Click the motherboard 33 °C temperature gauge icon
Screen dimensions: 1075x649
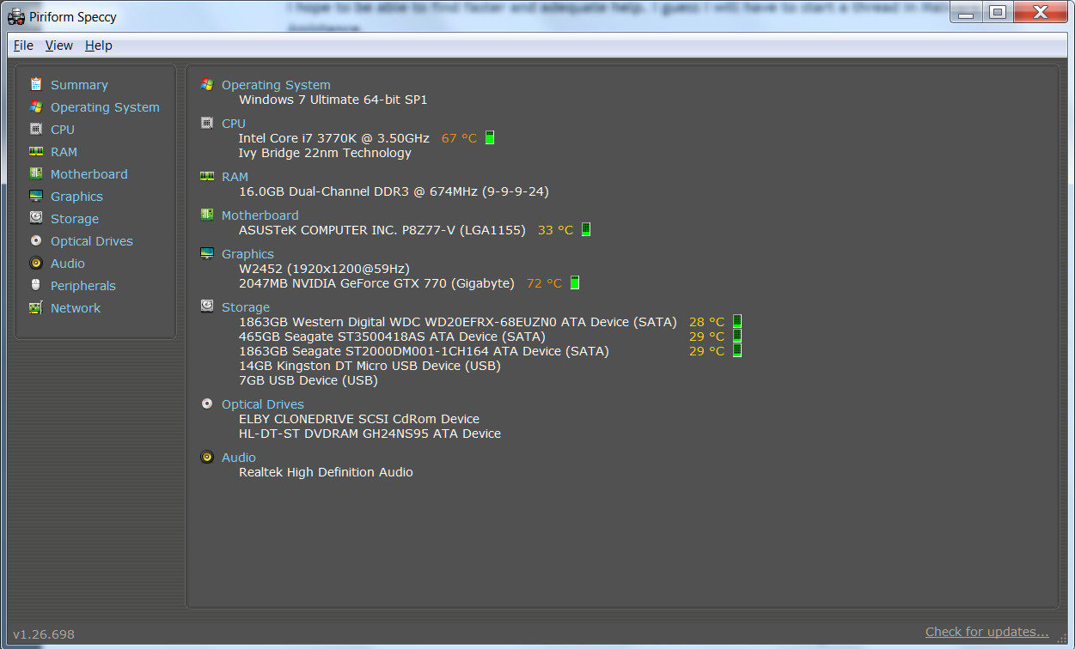[x=586, y=230]
